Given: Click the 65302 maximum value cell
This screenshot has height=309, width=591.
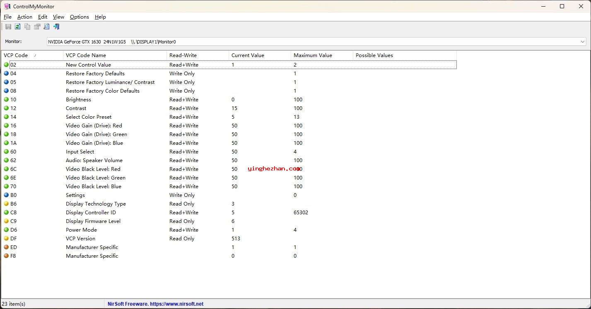Looking at the screenshot, I should pos(301,212).
